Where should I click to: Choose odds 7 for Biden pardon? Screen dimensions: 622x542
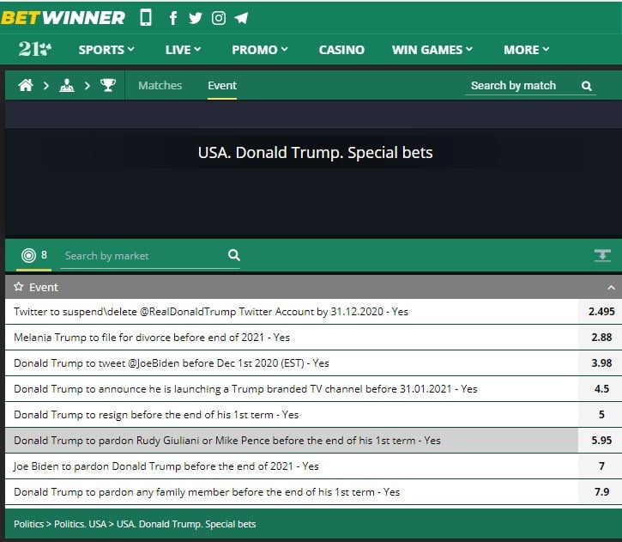[601, 466]
